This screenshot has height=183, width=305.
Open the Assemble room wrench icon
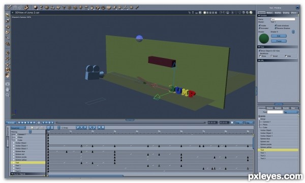tap(9, 8)
